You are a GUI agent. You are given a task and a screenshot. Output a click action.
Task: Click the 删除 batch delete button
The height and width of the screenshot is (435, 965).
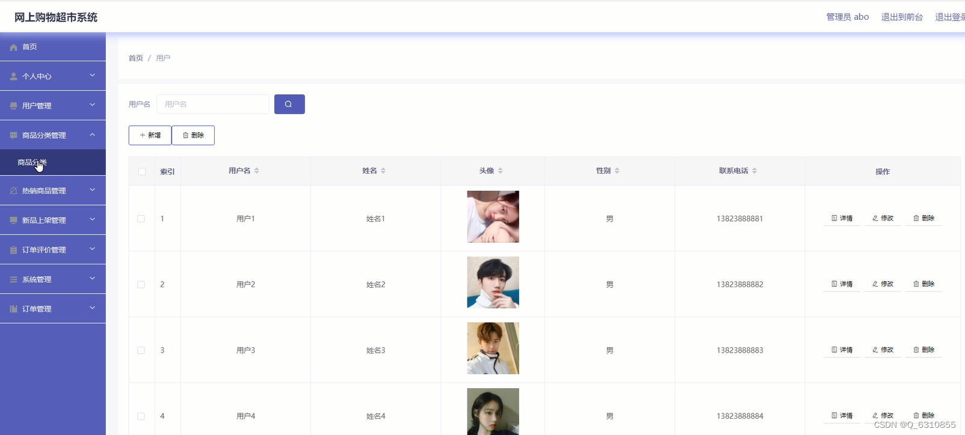pos(193,135)
